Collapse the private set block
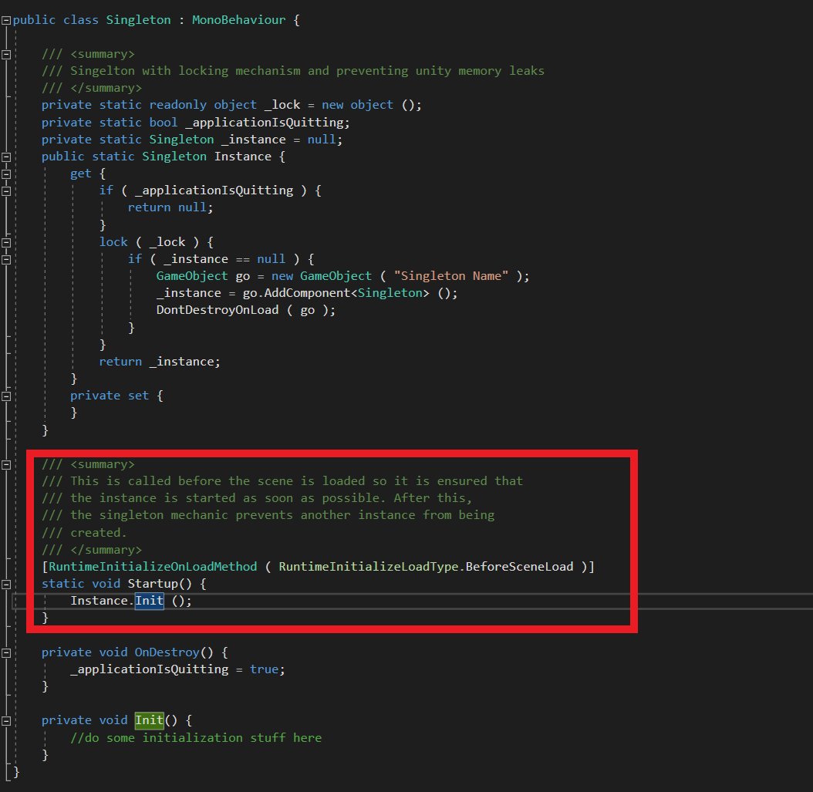This screenshot has height=792, width=813. click(x=6, y=396)
